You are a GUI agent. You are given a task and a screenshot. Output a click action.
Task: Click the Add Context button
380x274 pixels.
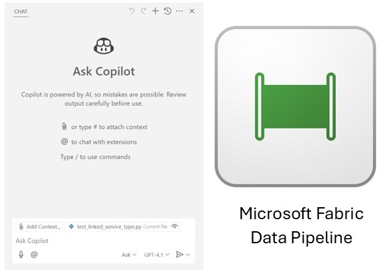click(39, 227)
